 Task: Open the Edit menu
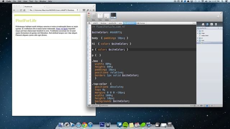(x=19, y=1)
